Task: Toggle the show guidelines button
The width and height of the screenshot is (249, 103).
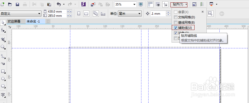Action: 165,4
